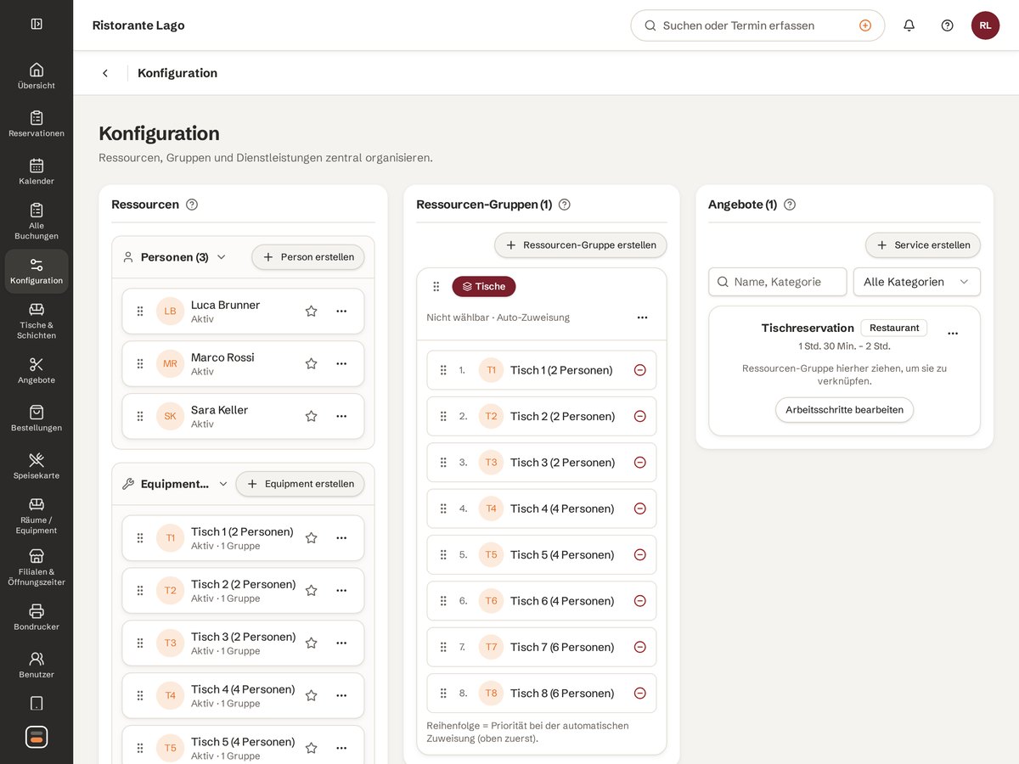Click the orange plus icon in search bar
The height and width of the screenshot is (764, 1019).
pos(865,25)
